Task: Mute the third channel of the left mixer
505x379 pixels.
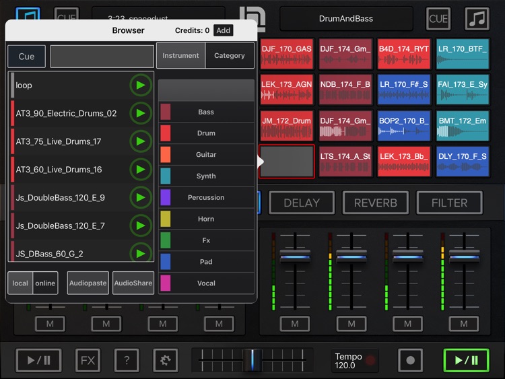Action: (x=163, y=324)
